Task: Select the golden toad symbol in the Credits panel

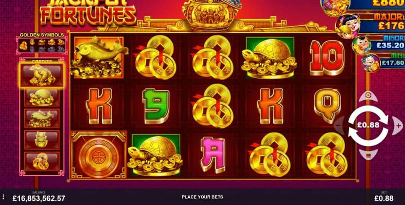Action: pyautogui.click(x=42, y=76)
